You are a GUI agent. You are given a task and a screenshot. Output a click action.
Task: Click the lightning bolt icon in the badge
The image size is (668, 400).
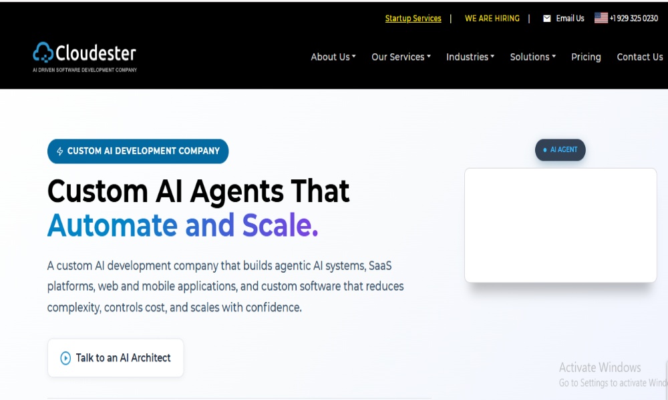pyautogui.click(x=60, y=151)
